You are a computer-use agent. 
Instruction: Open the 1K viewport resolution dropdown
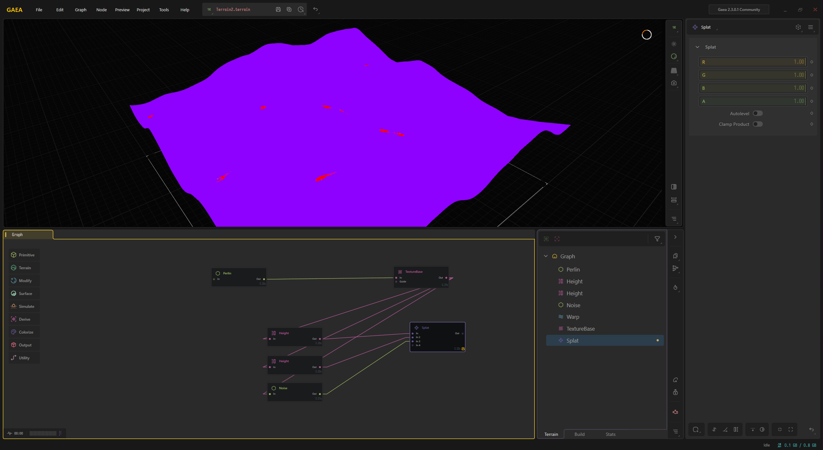(674, 28)
